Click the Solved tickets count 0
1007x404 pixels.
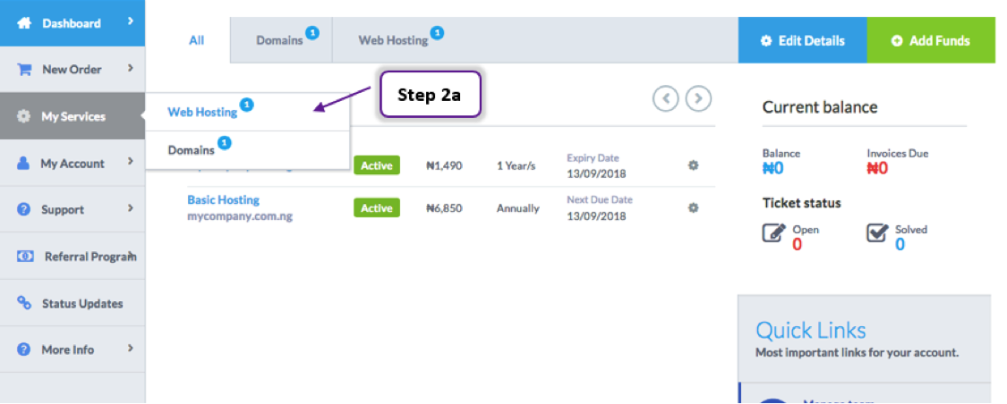(x=900, y=244)
